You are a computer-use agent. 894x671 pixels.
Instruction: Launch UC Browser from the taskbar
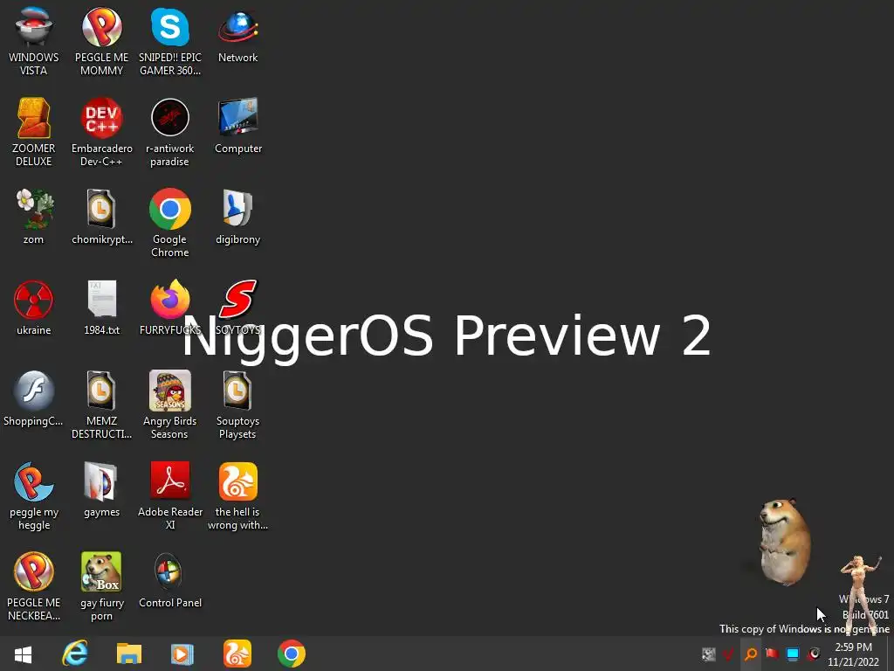coord(237,654)
